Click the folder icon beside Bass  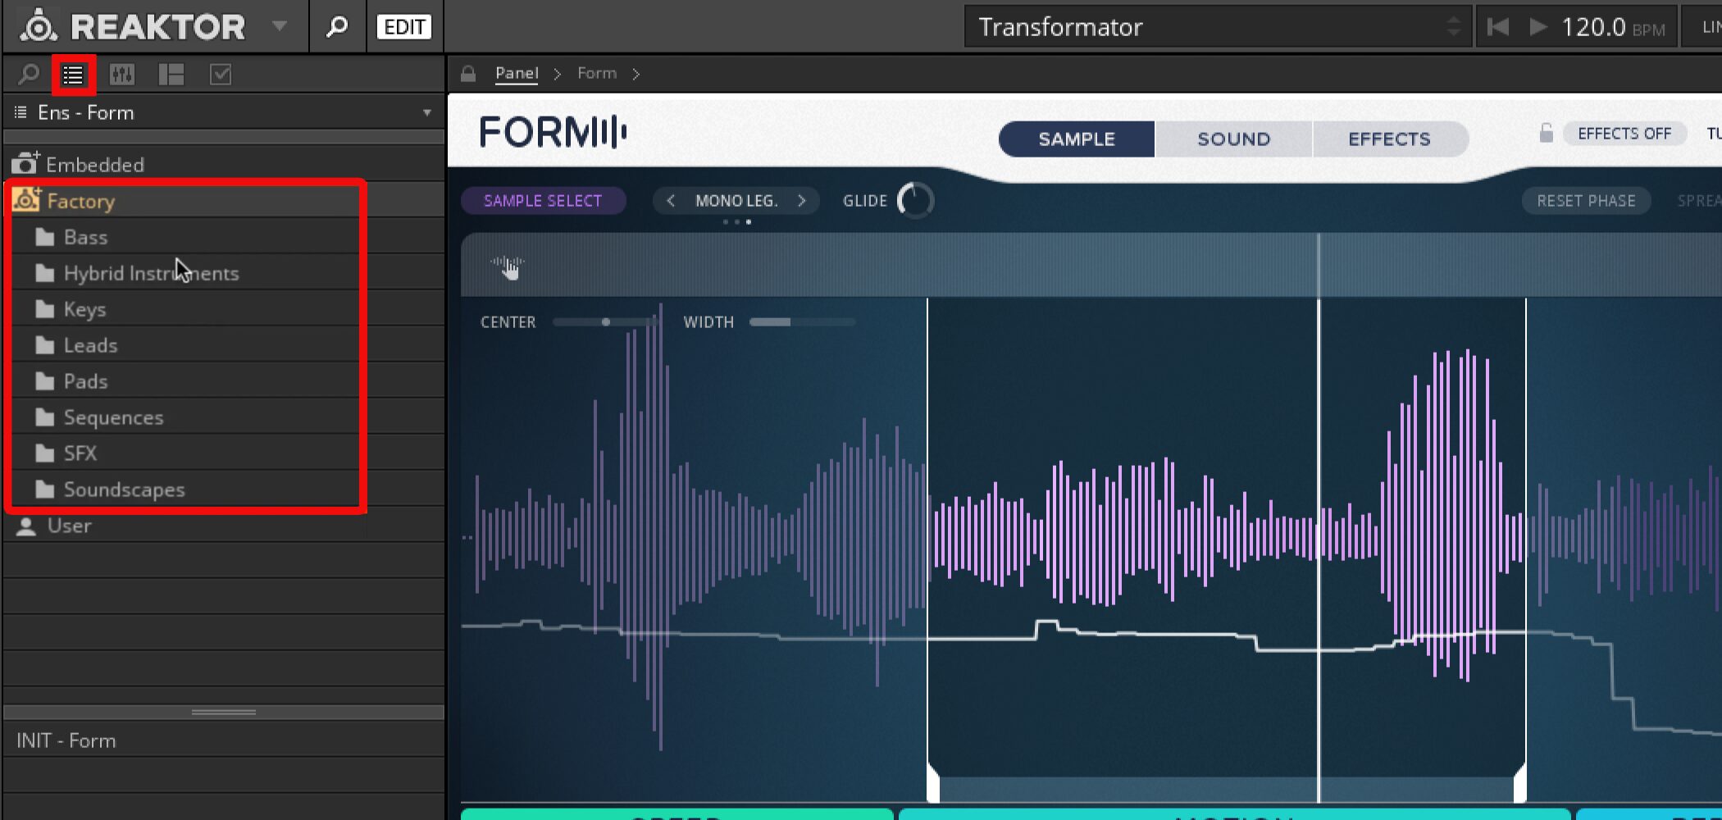pos(45,237)
